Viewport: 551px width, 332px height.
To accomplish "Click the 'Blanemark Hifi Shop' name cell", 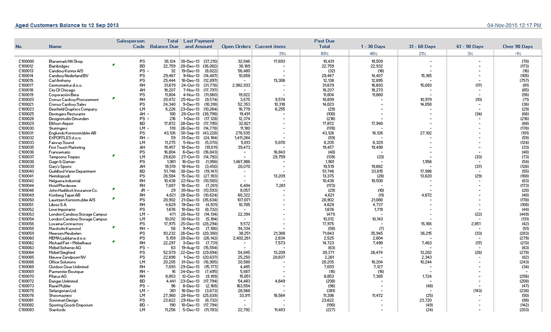I will 66,61.
